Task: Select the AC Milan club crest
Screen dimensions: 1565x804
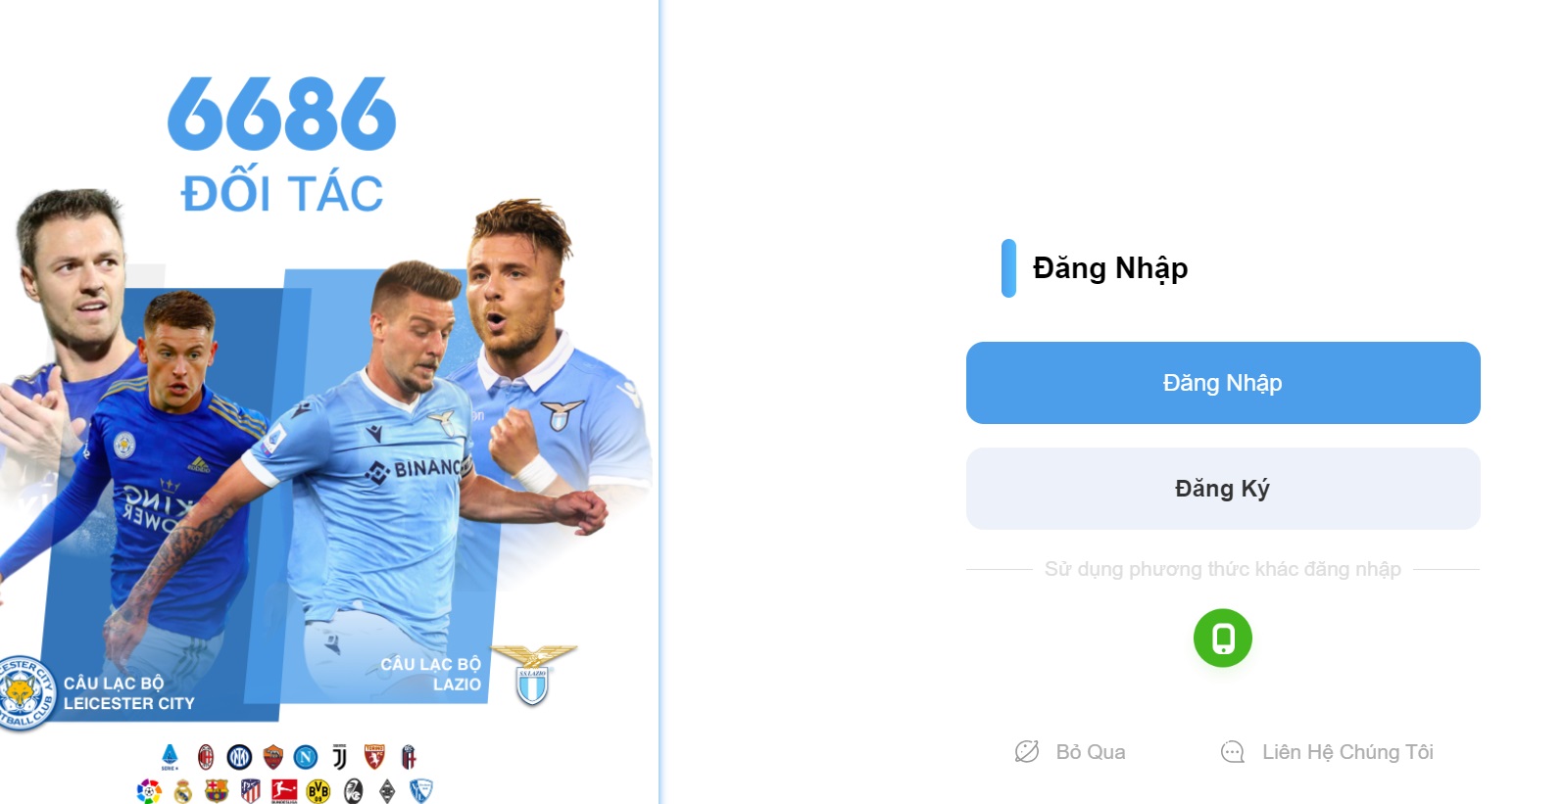Action: pyautogui.click(x=206, y=757)
